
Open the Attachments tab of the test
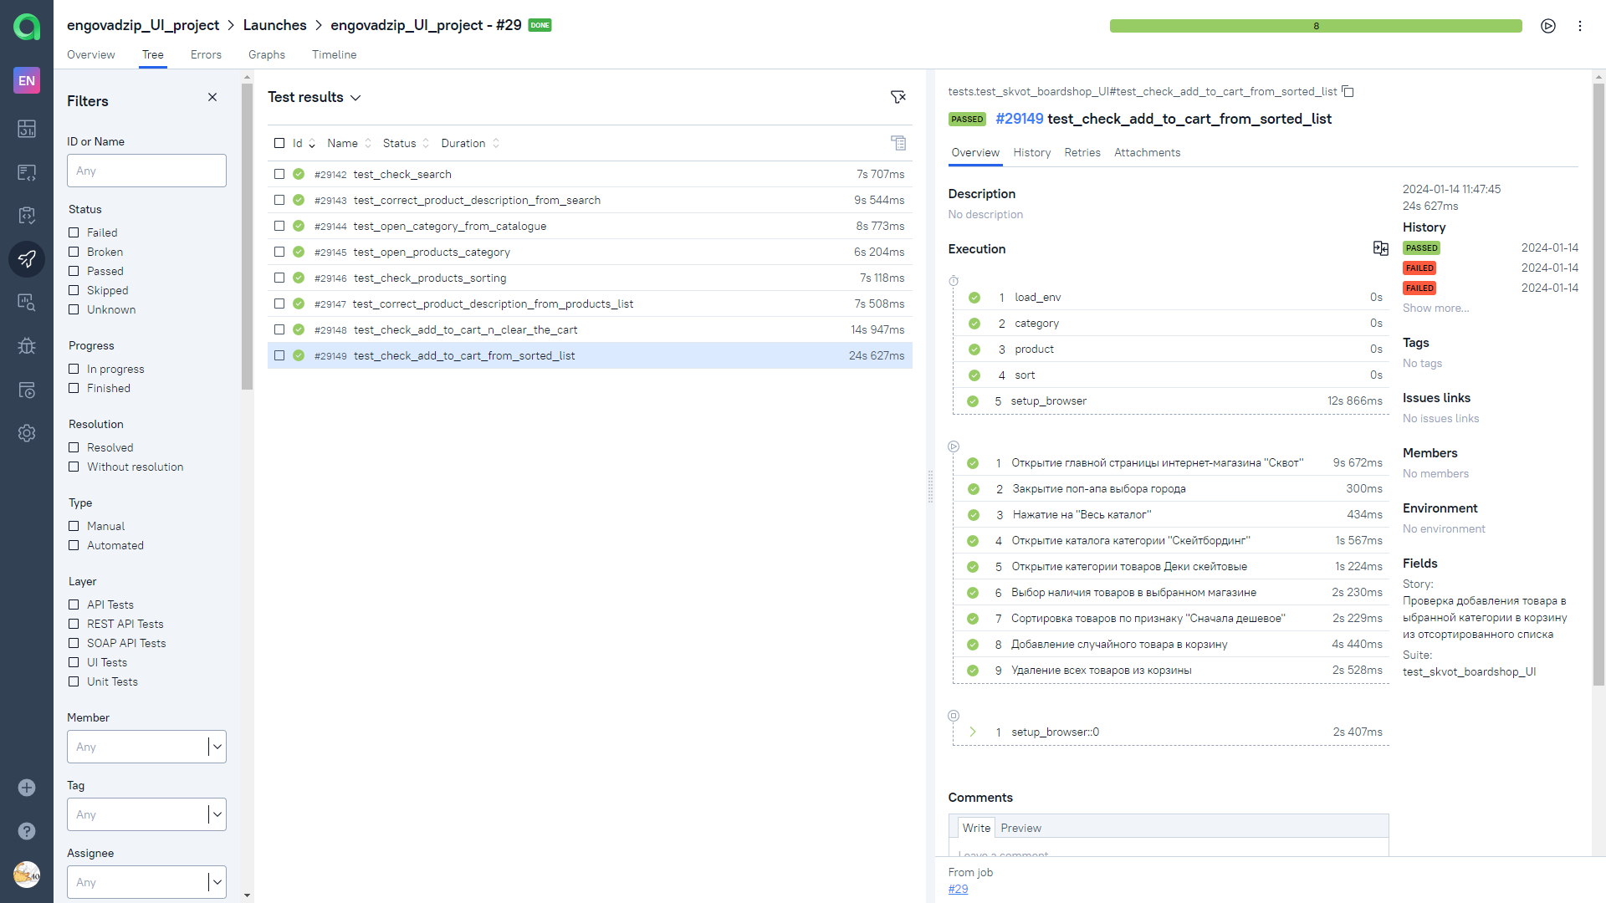pos(1147,152)
